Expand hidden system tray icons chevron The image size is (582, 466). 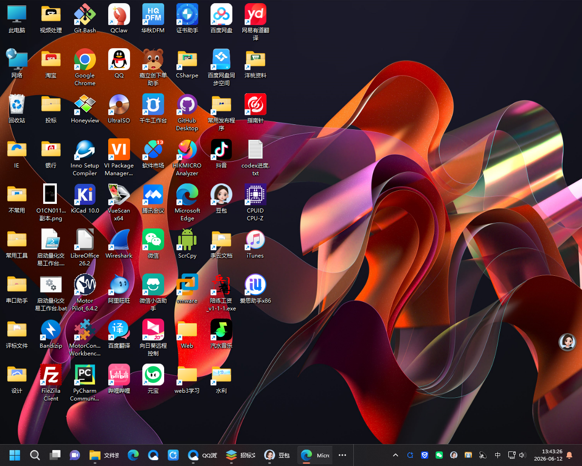(x=396, y=455)
